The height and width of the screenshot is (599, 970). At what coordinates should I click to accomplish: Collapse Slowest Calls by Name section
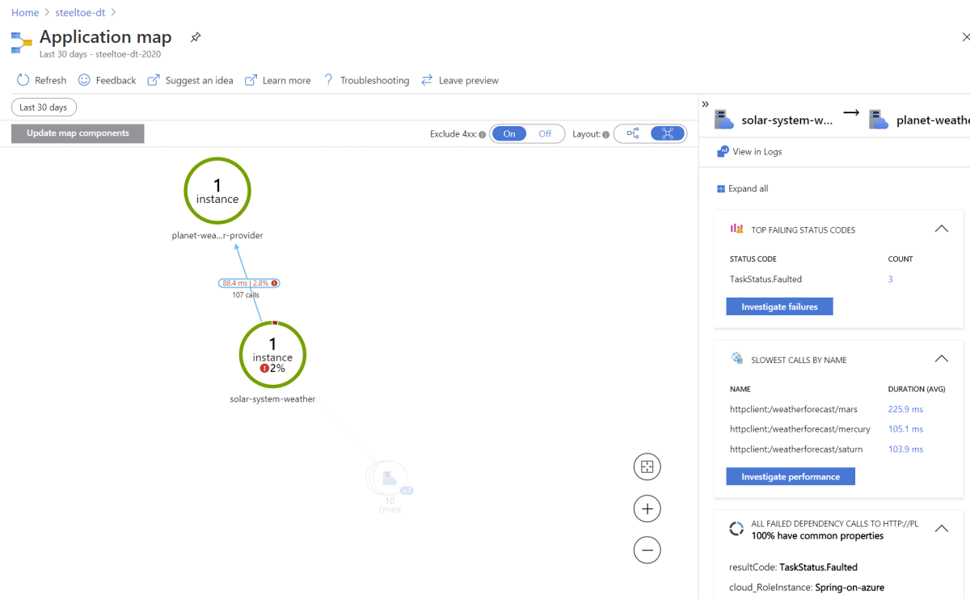coord(941,359)
